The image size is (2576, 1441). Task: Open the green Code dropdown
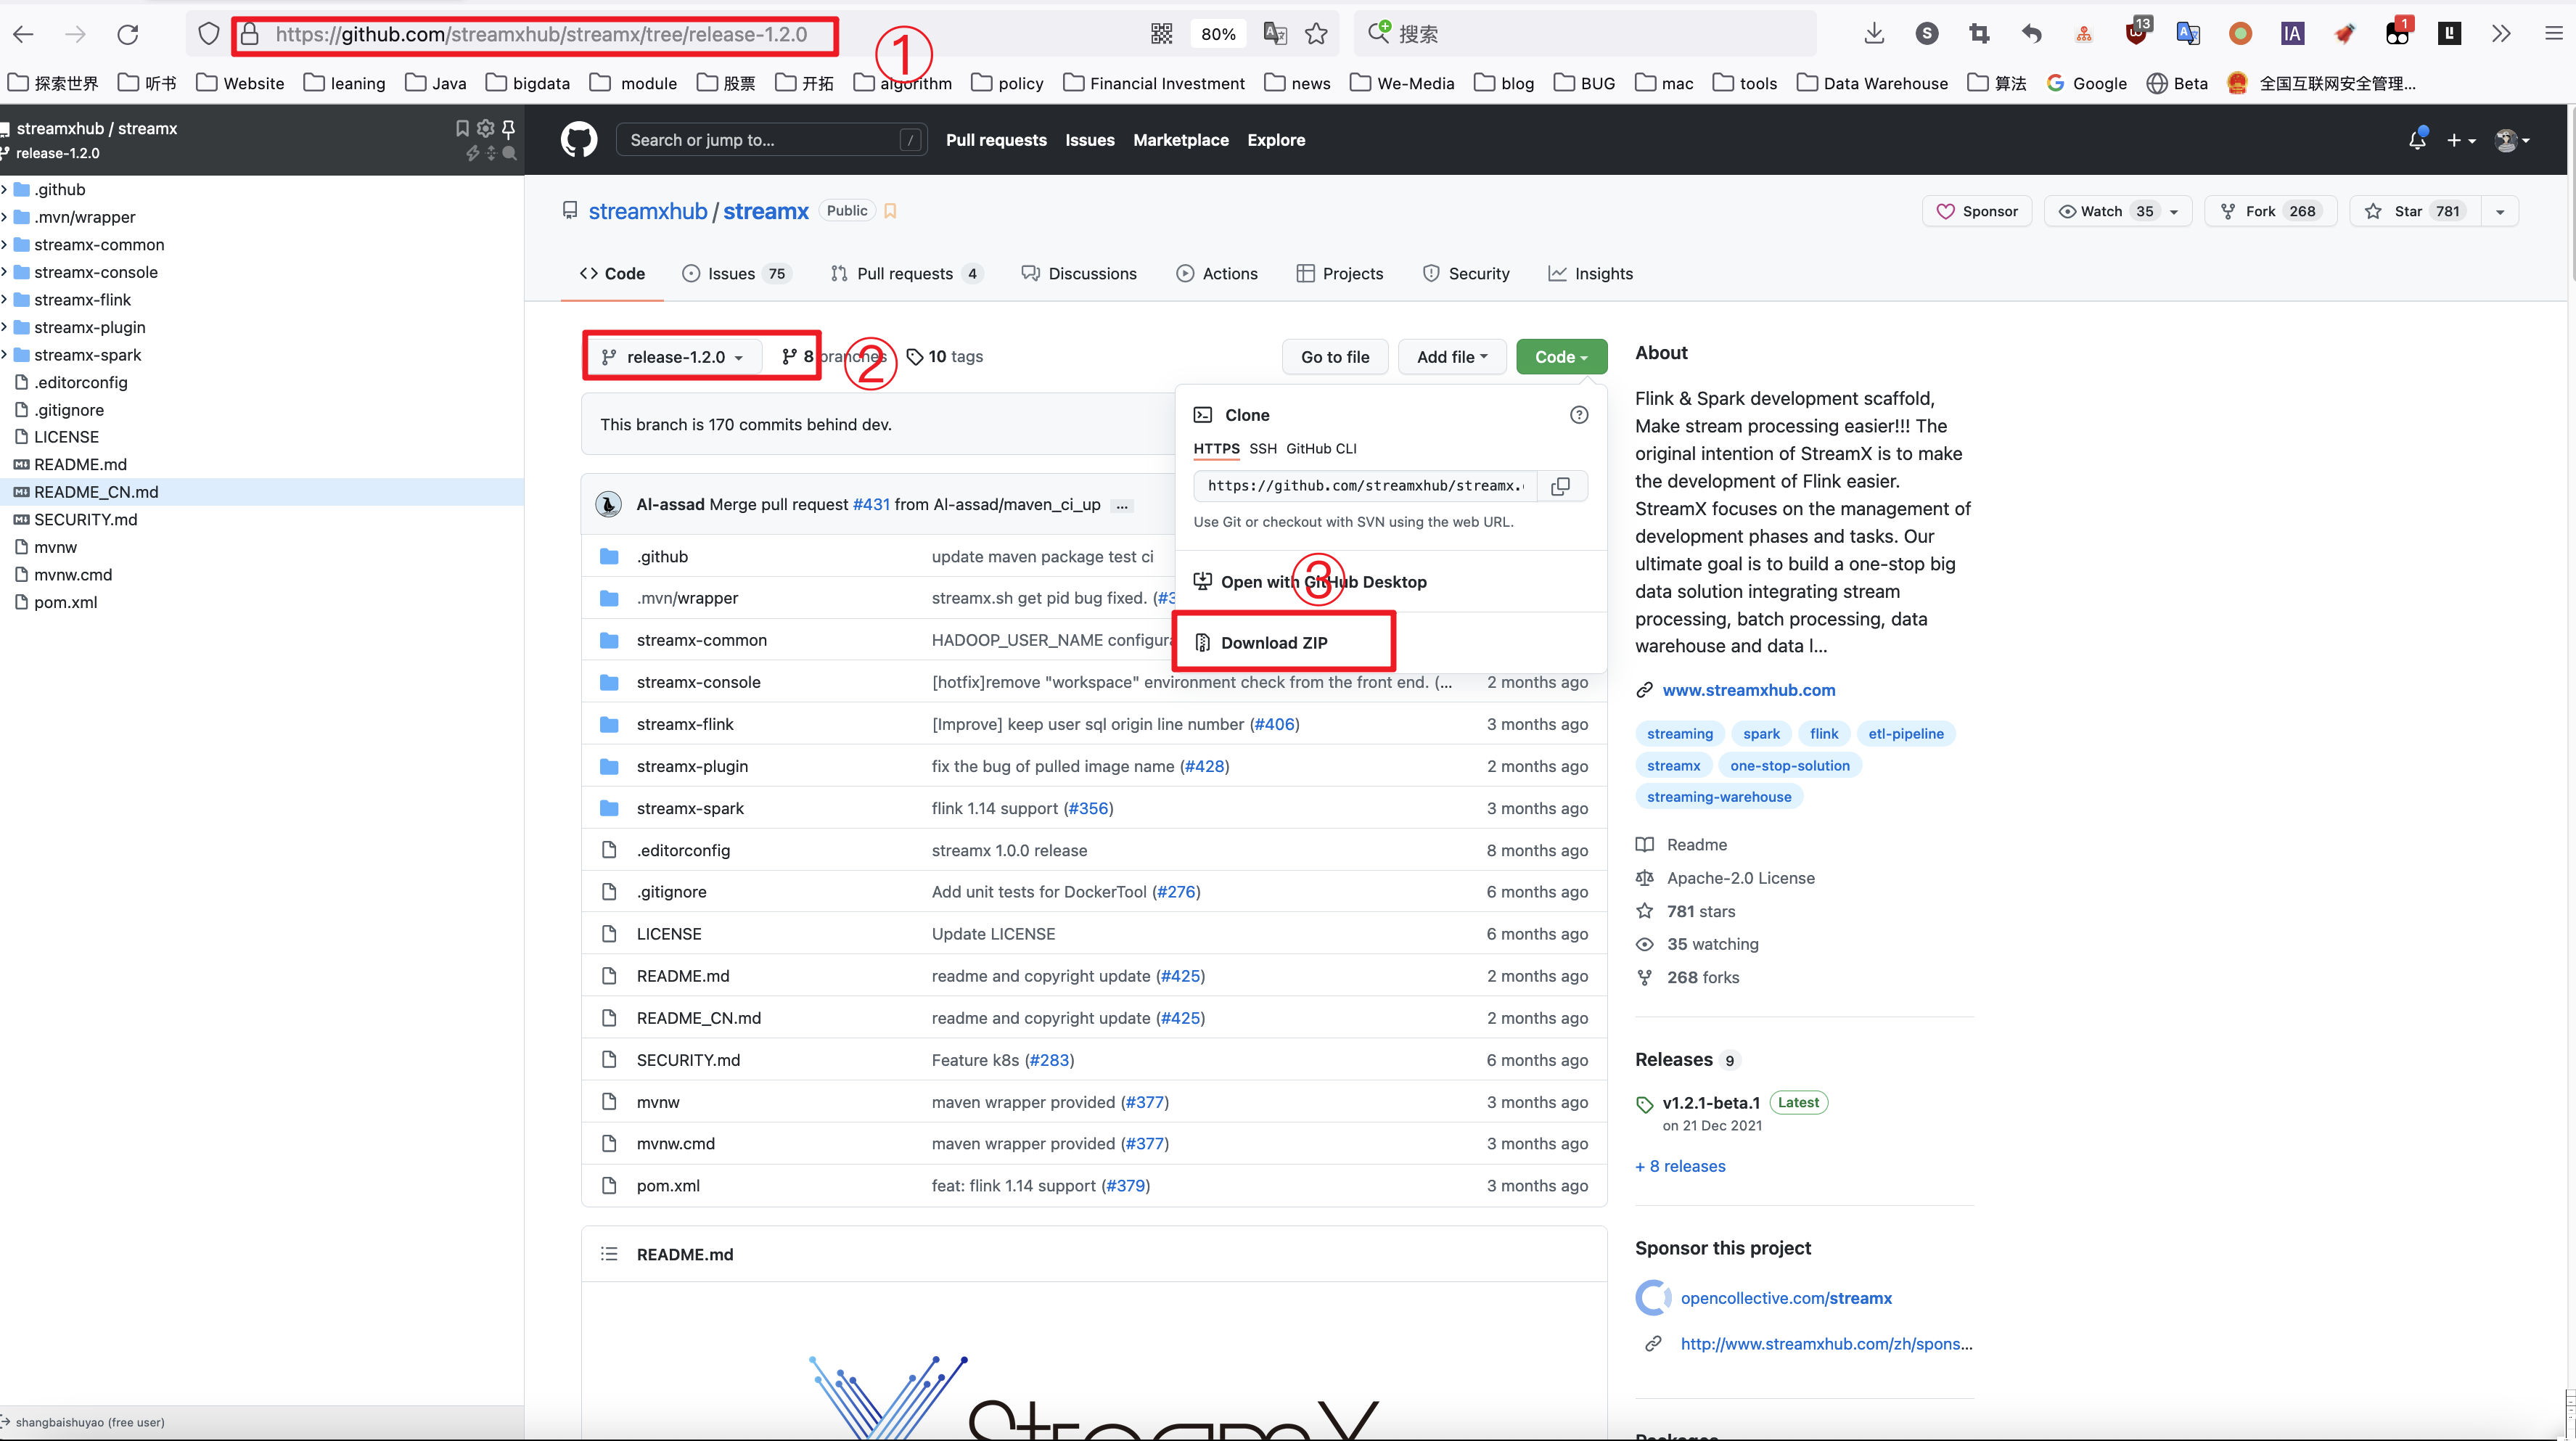coord(1561,357)
